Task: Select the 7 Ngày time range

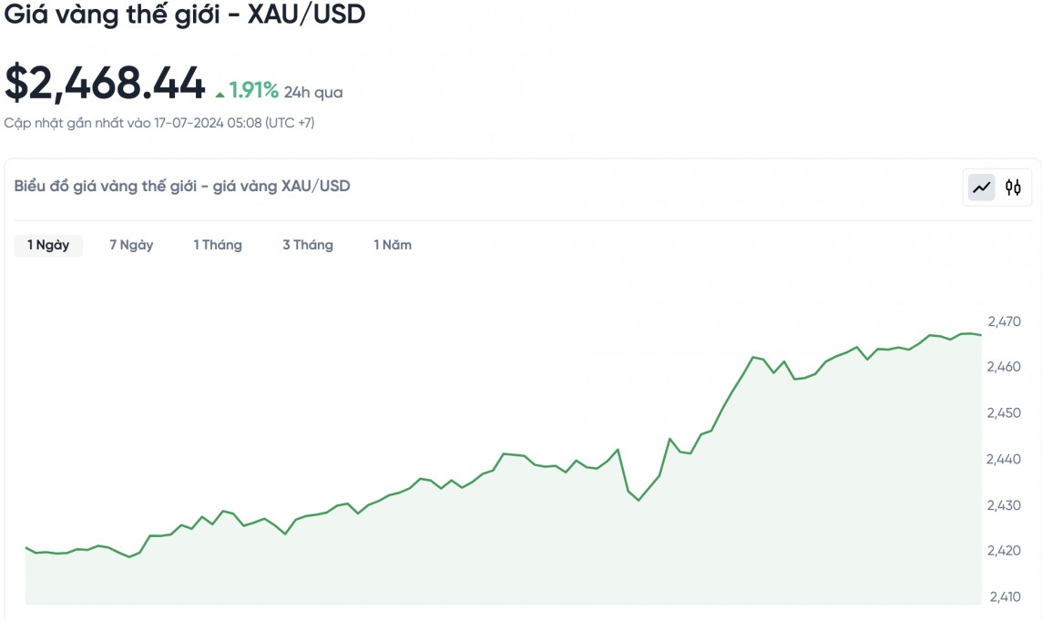Action: tap(131, 245)
